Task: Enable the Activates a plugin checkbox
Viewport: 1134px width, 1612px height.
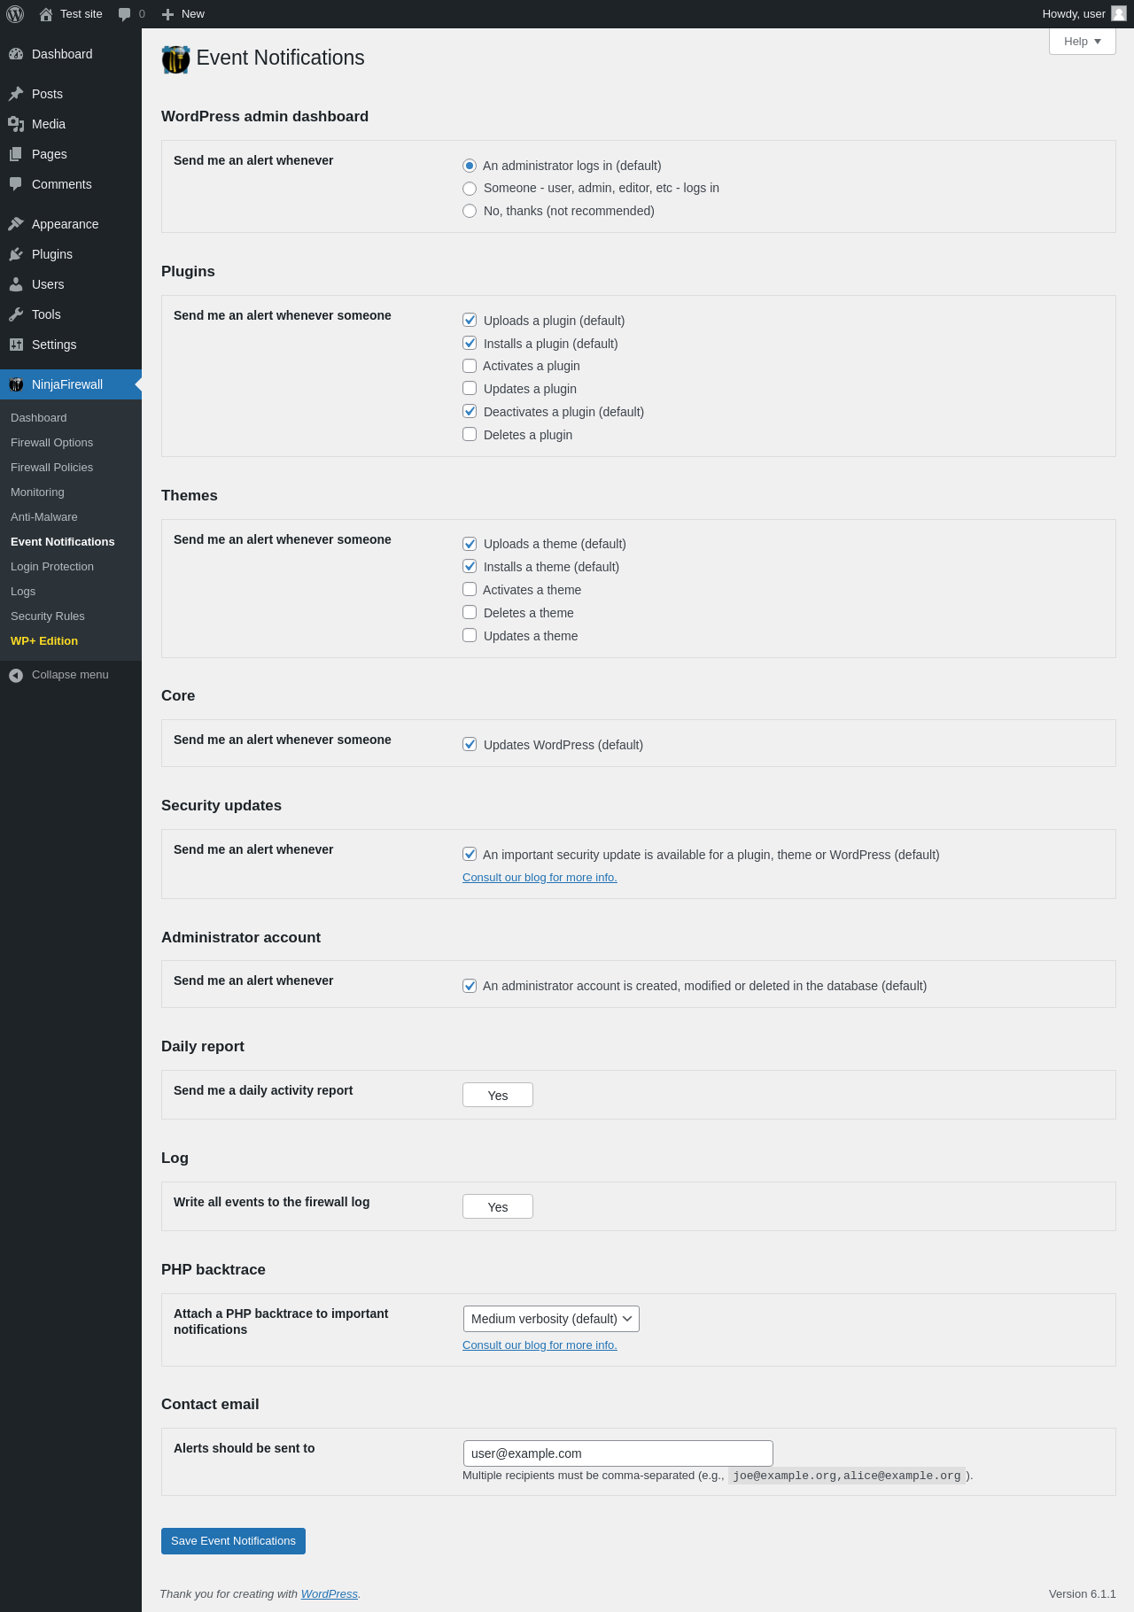Action: coord(470,366)
